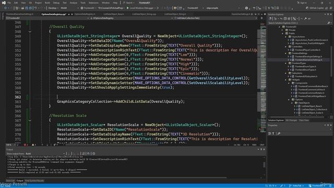This screenshot has height=188, width=334.
Task: Select FrontendStructTypes.h file
Action: (305, 69)
